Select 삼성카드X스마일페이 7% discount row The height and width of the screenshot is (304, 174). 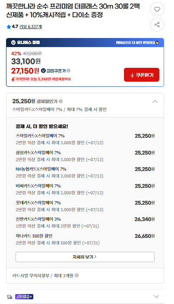tap(85, 156)
